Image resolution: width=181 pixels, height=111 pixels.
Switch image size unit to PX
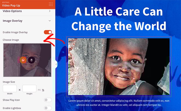[39, 90]
